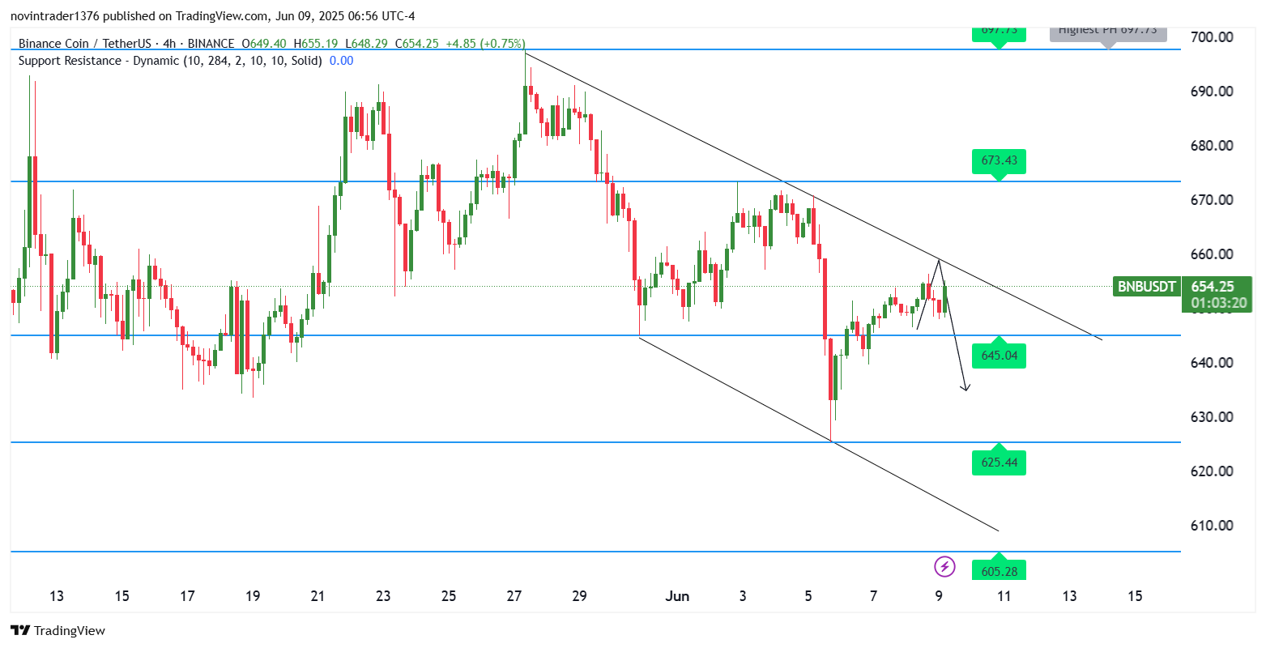This screenshot has width=1266, height=648.
Task: Click date 27 on the time axis
Action: [514, 596]
